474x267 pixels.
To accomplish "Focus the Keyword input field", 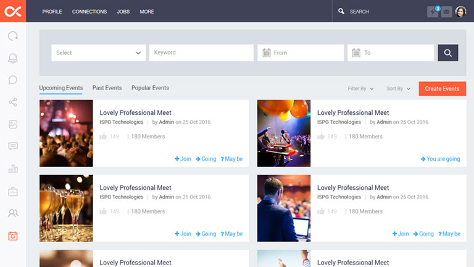I will pyautogui.click(x=201, y=53).
